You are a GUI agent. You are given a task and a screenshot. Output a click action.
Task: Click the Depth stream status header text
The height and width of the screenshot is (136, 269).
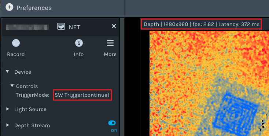202,24
